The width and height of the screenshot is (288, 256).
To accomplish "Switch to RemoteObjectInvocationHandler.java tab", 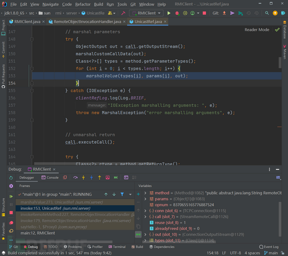I will pos(87,22).
